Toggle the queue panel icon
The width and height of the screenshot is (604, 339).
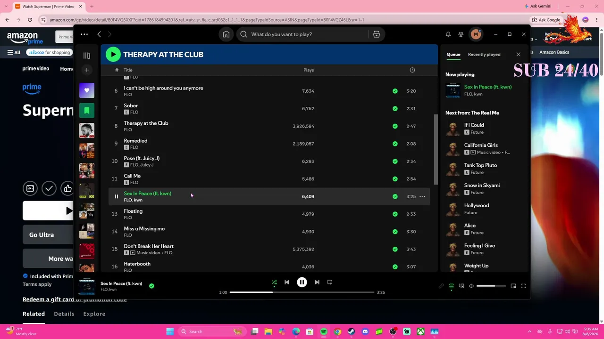(451, 286)
